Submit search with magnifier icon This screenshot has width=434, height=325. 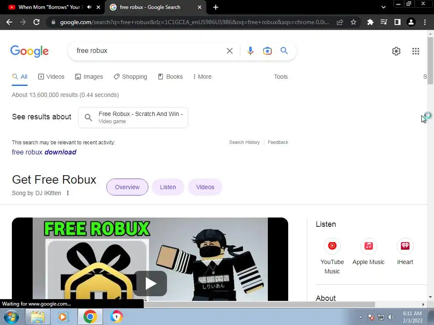[x=284, y=51]
